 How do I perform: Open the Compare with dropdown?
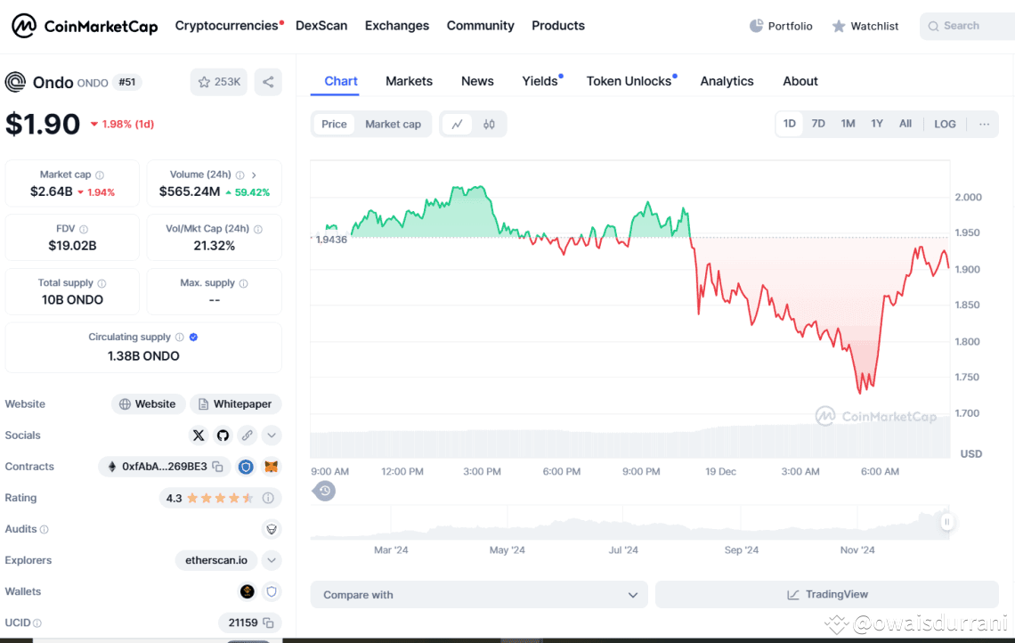pyautogui.click(x=479, y=595)
